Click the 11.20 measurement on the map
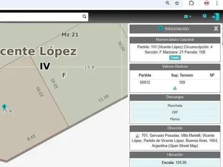Screen dimensions: 223x167 104,98
